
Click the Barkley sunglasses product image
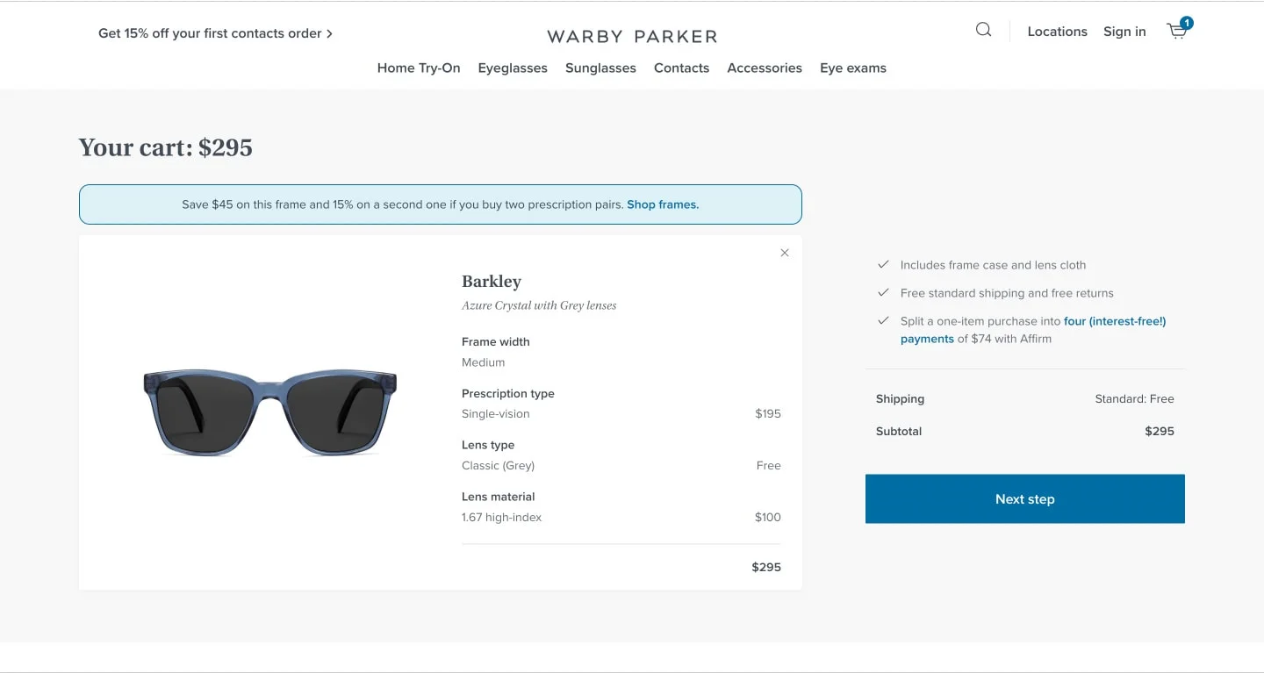[268, 412]
